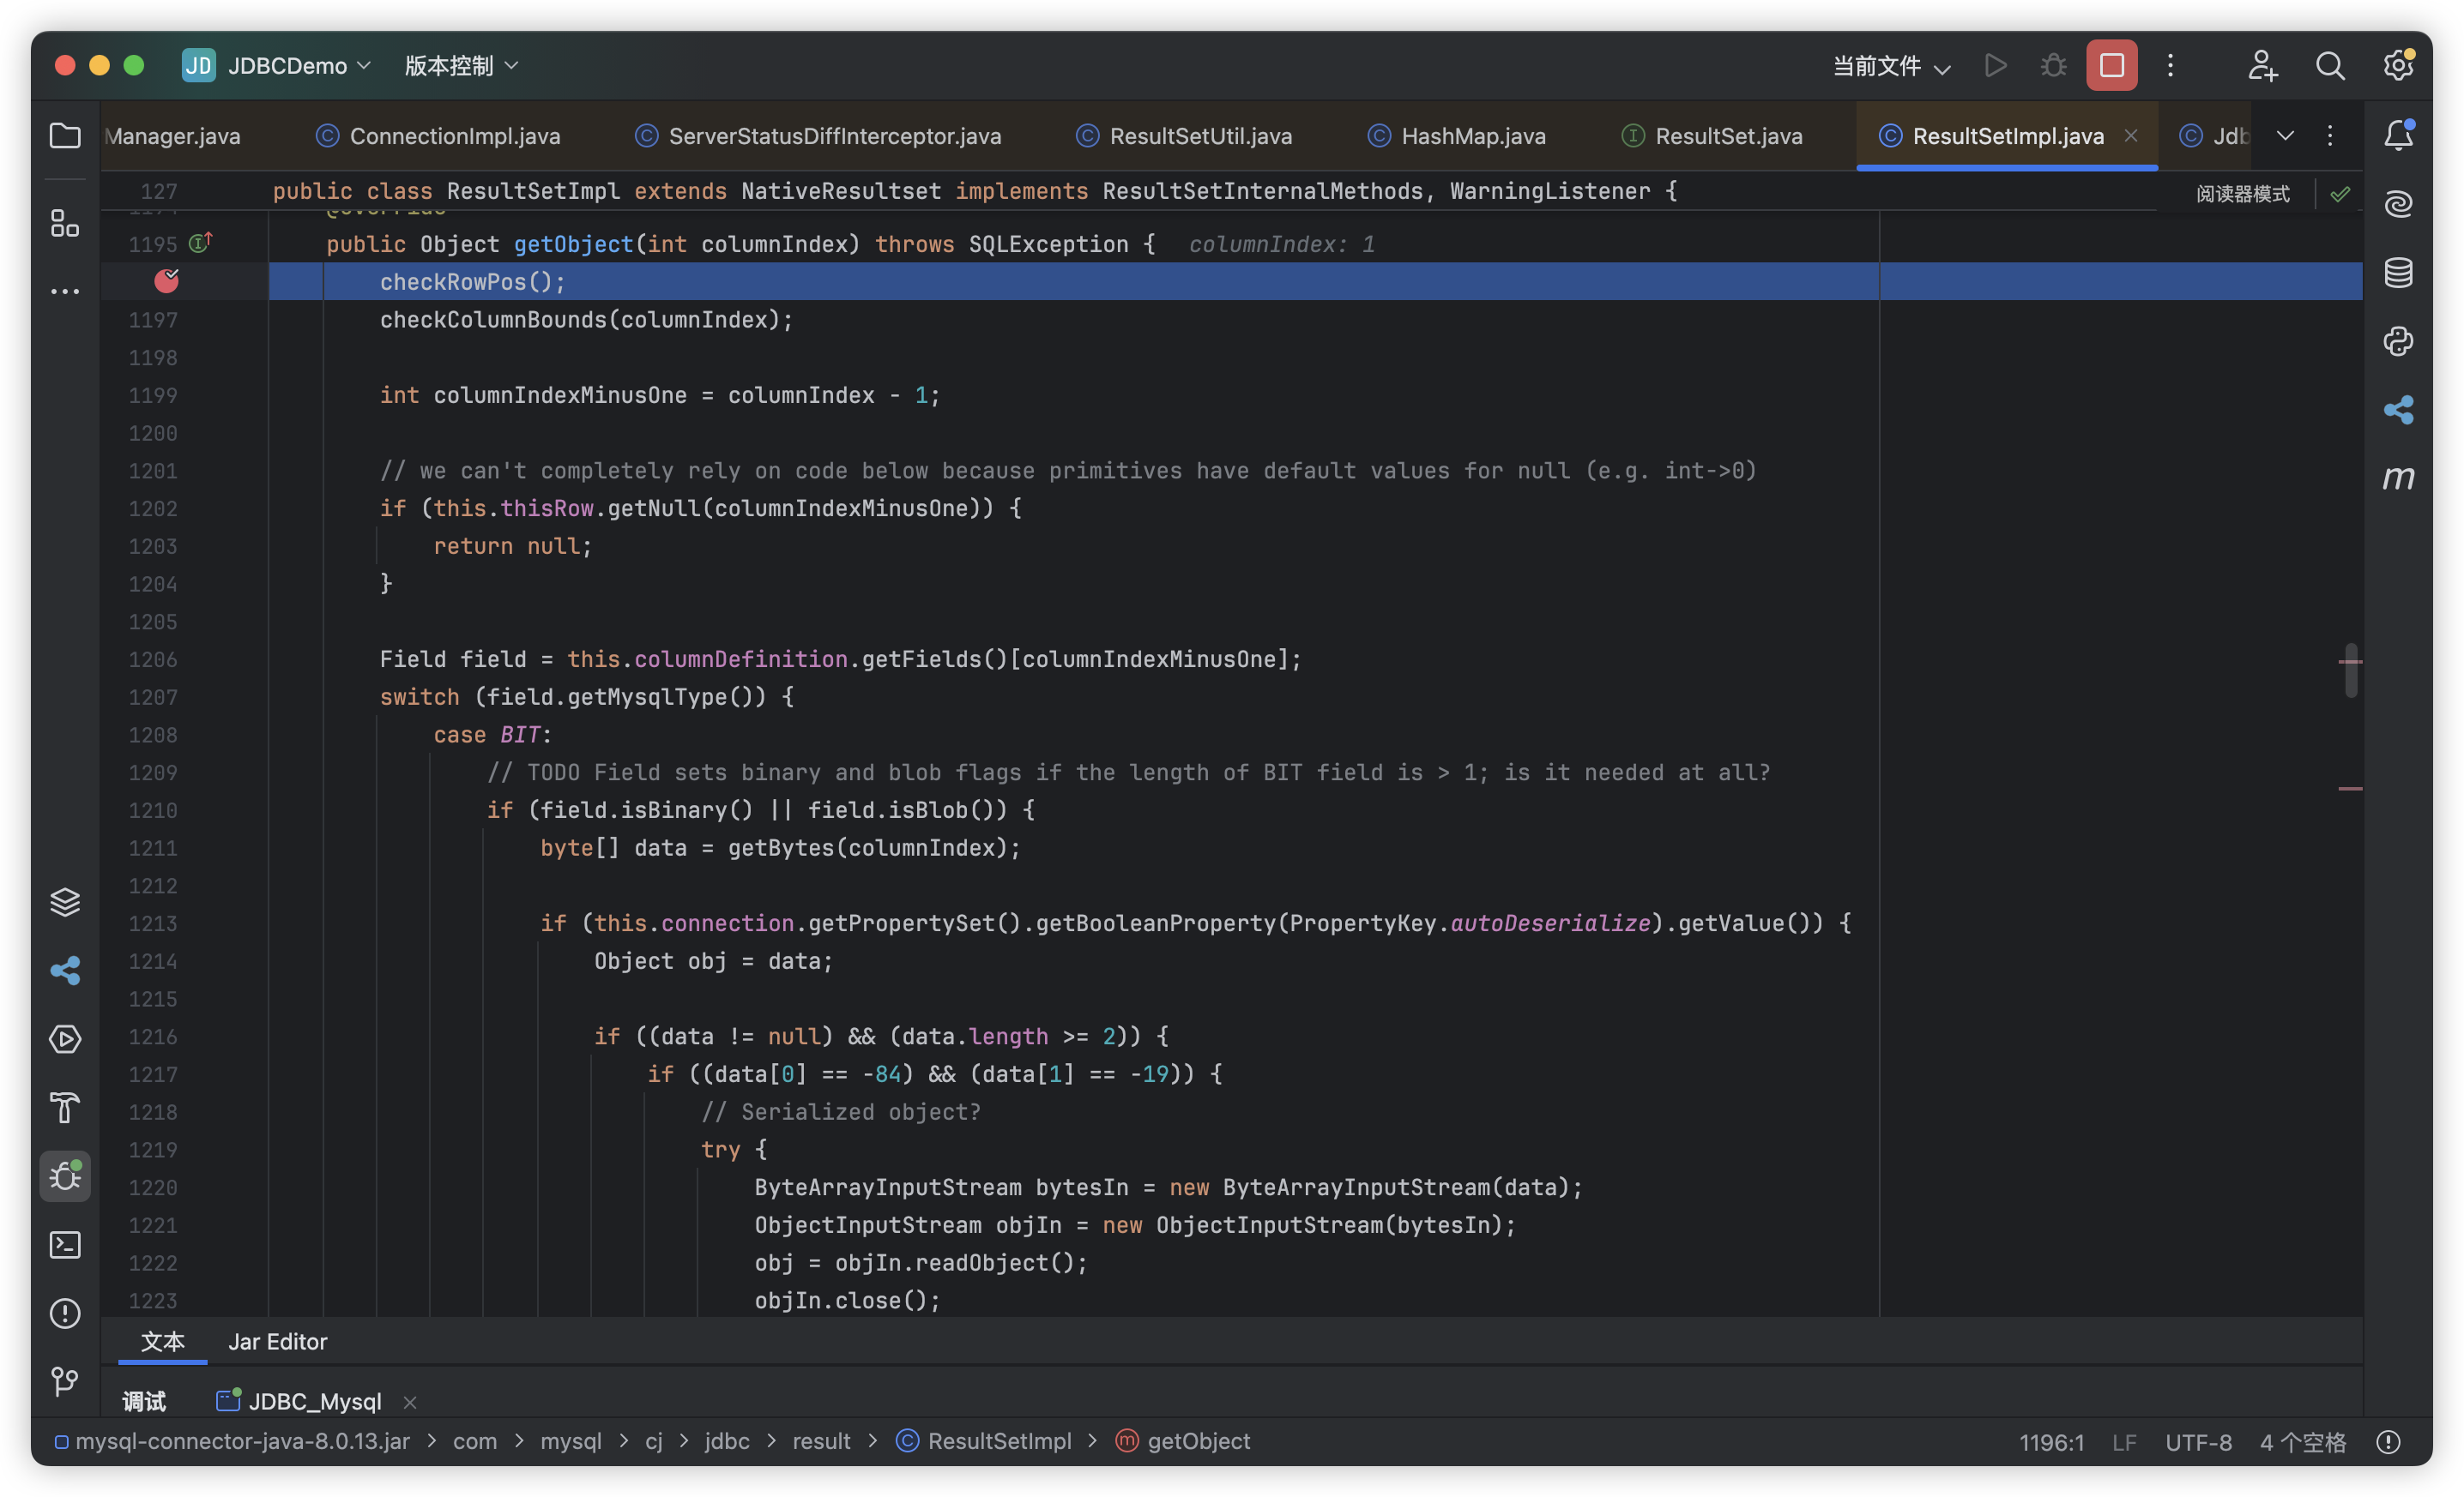Switch to Jar Editor tab

278,1341
